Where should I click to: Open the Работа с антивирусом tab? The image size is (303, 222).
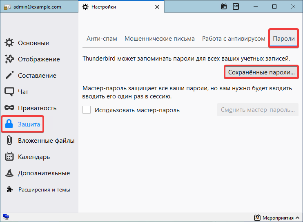(x=234, y=39)
